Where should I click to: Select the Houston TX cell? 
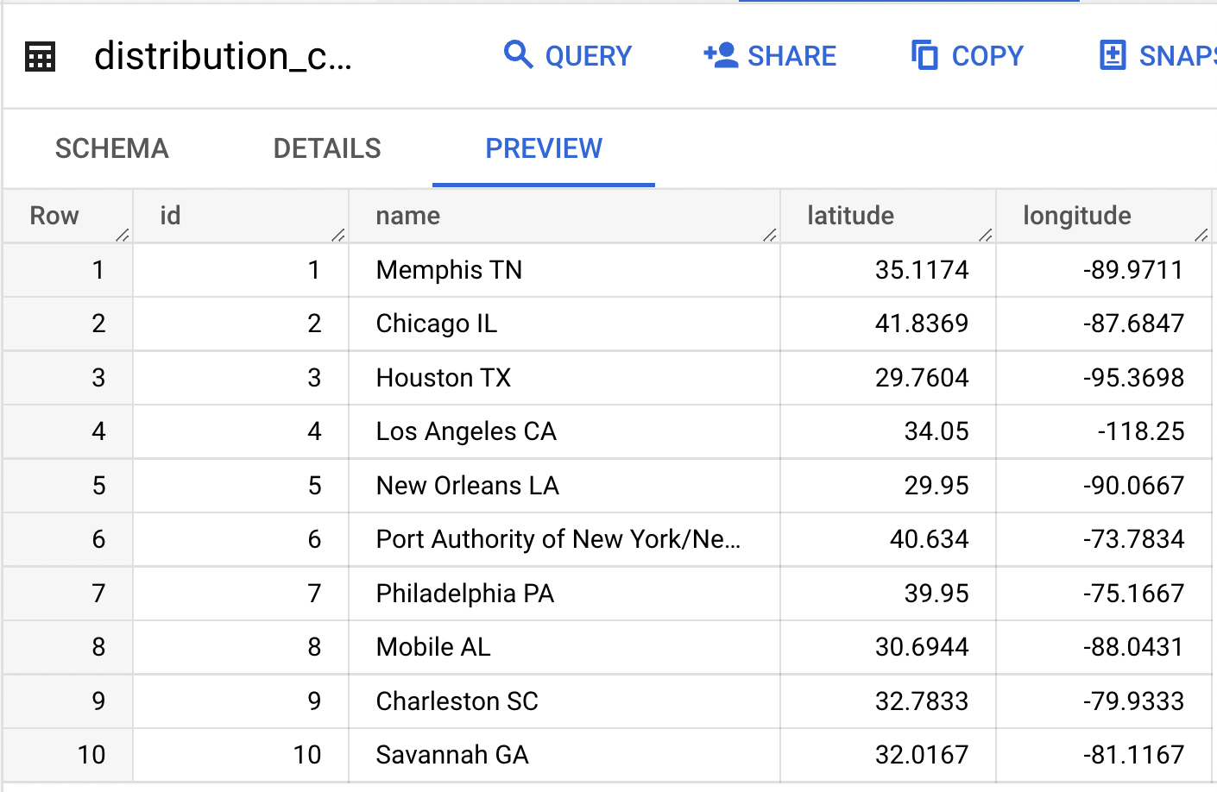[x=564, y=378]
